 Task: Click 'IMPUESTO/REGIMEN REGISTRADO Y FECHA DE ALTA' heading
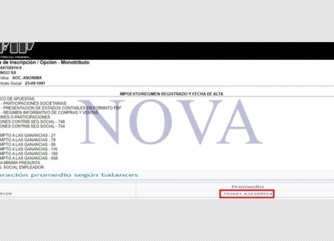pyautogui.click(x=171, y=94)
